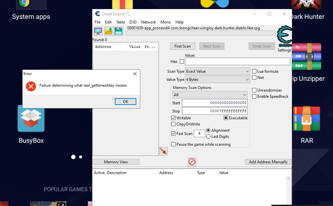Open the BusyBox app icon
The width and height of the screenshot is (333, 206).
pos(31,118)
